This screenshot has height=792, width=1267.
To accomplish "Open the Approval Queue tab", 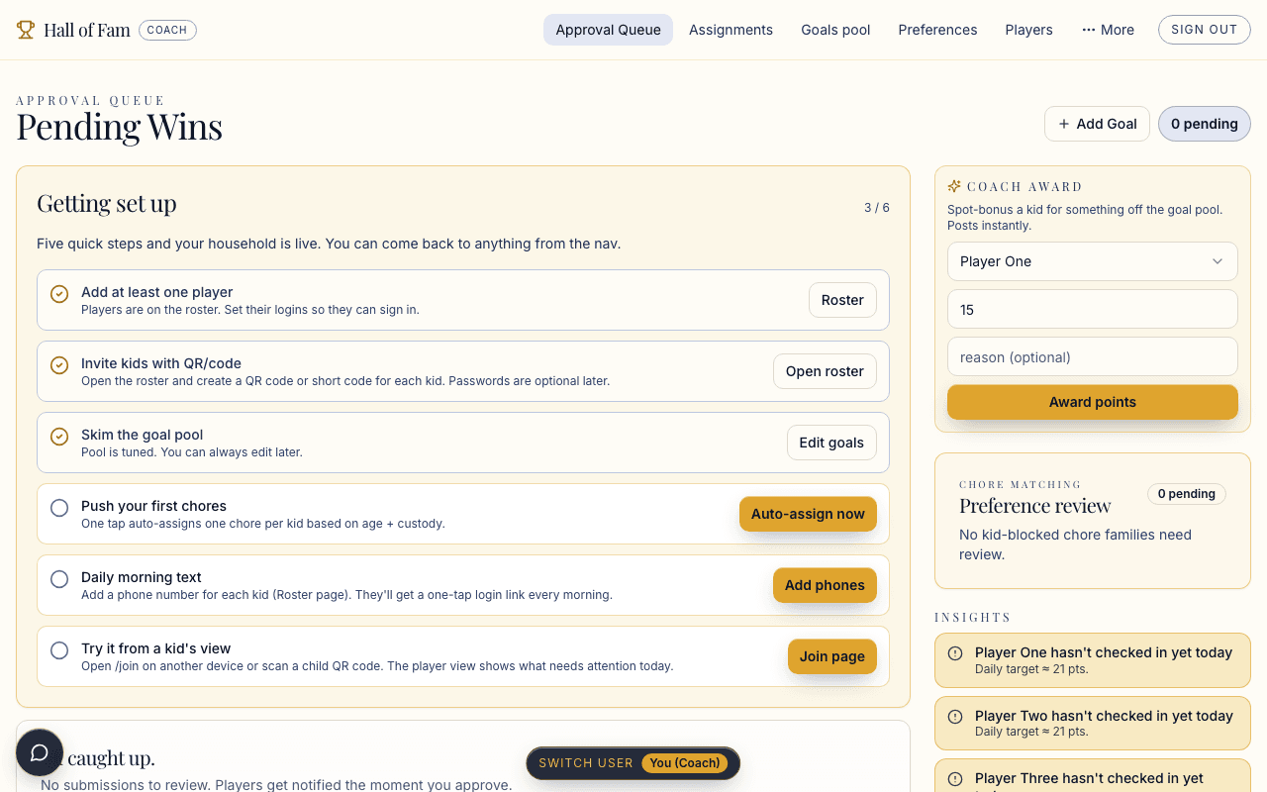I will [x=608, y=30].
